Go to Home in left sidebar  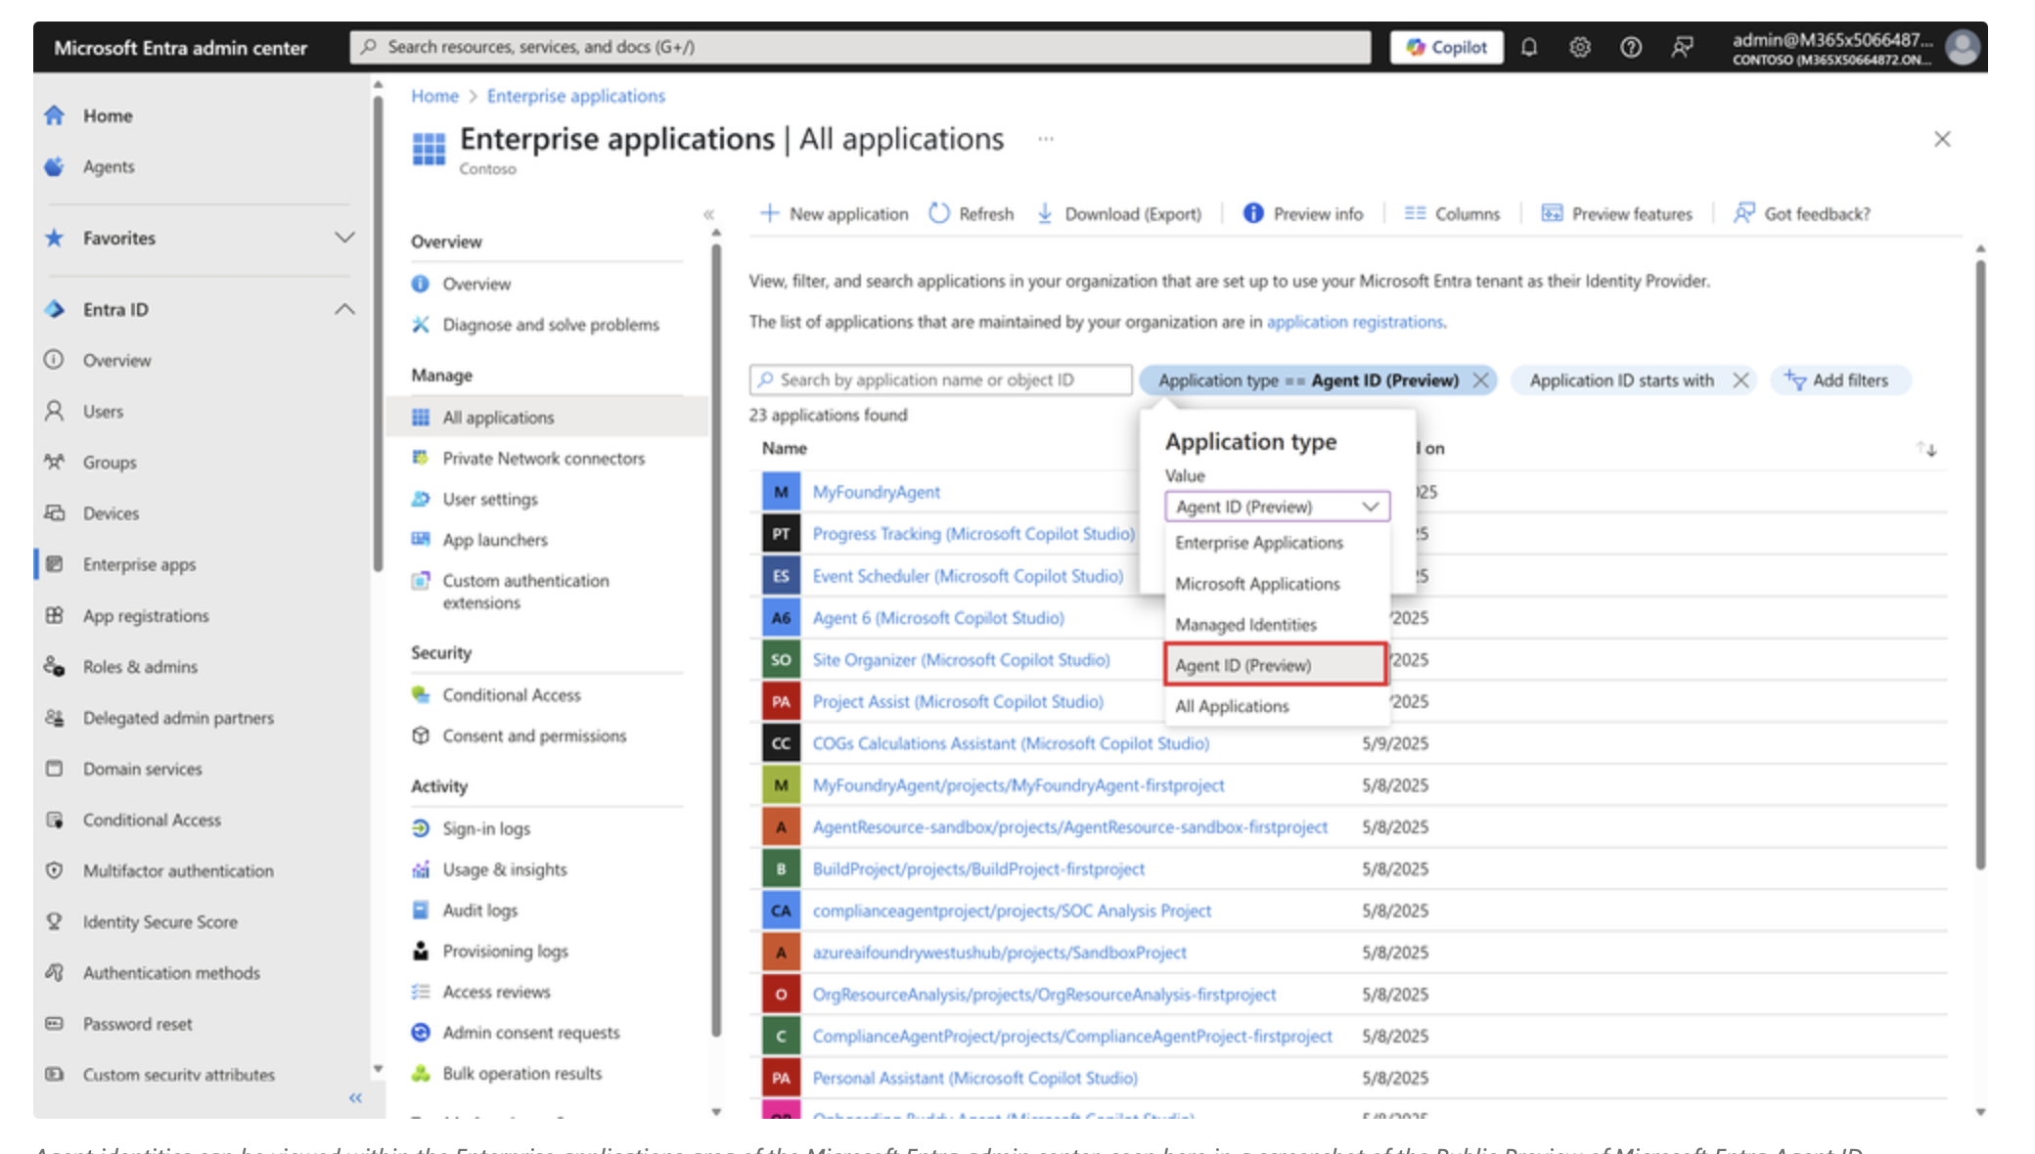click(x=108, y=115)
